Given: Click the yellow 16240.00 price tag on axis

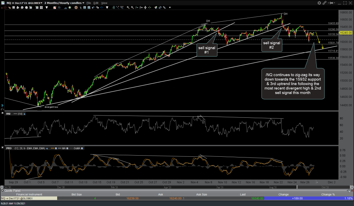Looking at the screenshot, I should pos(346,33).
